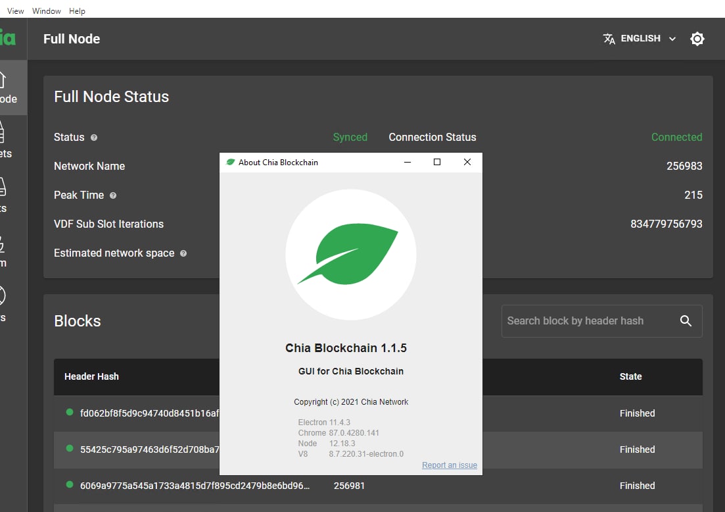Click Finished state of fd062bf8 row
Screen dimensions: 725x512
click(x=637, y=413)
